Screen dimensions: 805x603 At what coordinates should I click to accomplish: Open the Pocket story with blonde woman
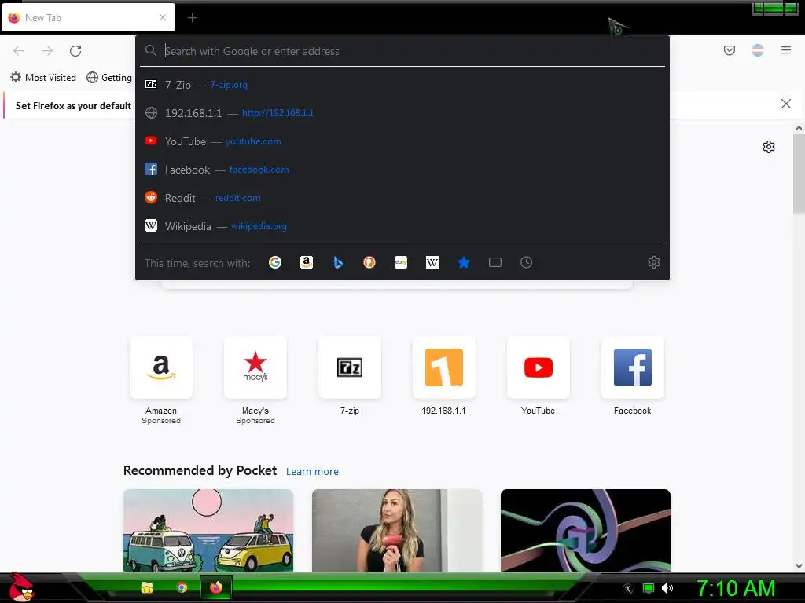(397, 530)
